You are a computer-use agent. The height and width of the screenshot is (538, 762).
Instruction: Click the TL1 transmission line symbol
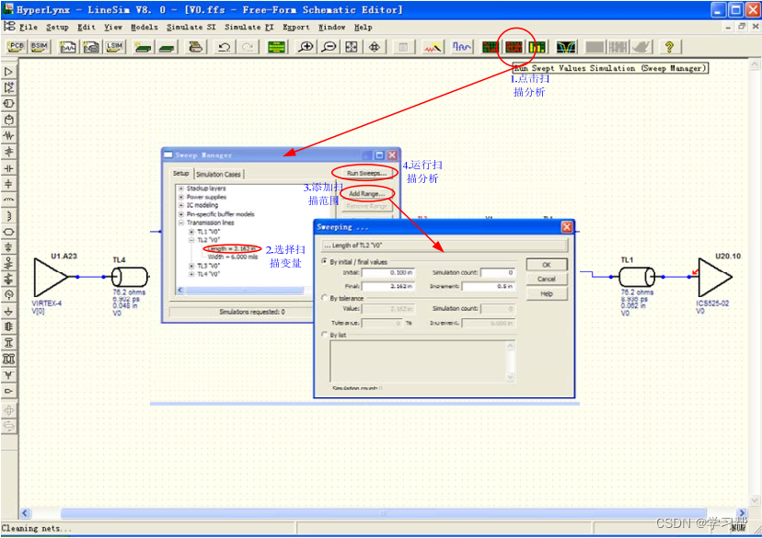pyautogui.click(x=637, y=277)
